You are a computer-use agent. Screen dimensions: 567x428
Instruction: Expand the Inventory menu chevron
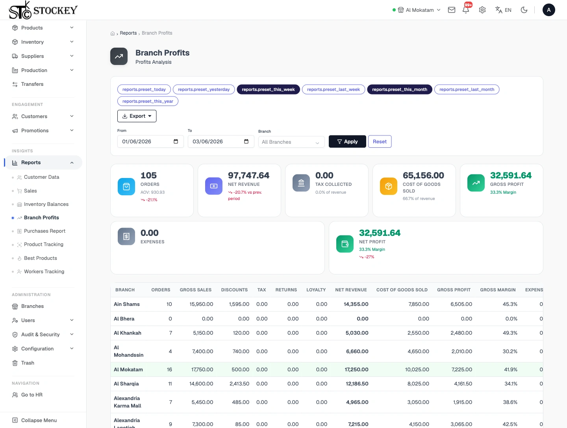(x=72, y=42)
